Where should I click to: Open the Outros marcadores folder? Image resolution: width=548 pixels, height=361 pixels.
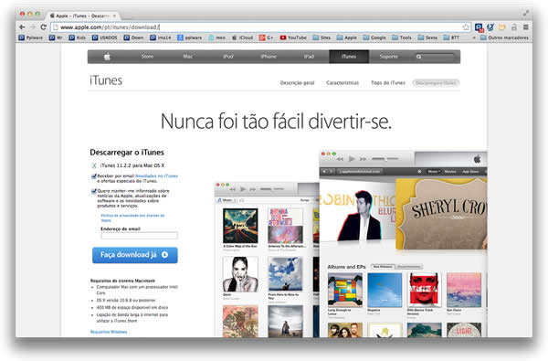tap(504, 37)
